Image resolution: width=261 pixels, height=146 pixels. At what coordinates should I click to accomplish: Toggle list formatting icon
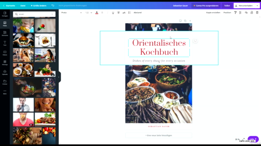pyautogui.click(x=129, y=13)
